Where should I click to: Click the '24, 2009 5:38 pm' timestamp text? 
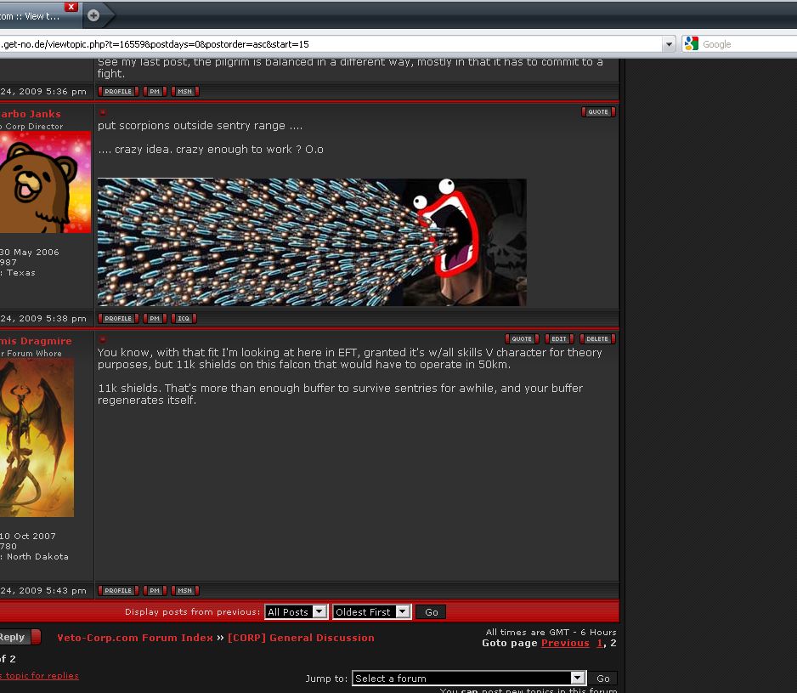point(43,319)
